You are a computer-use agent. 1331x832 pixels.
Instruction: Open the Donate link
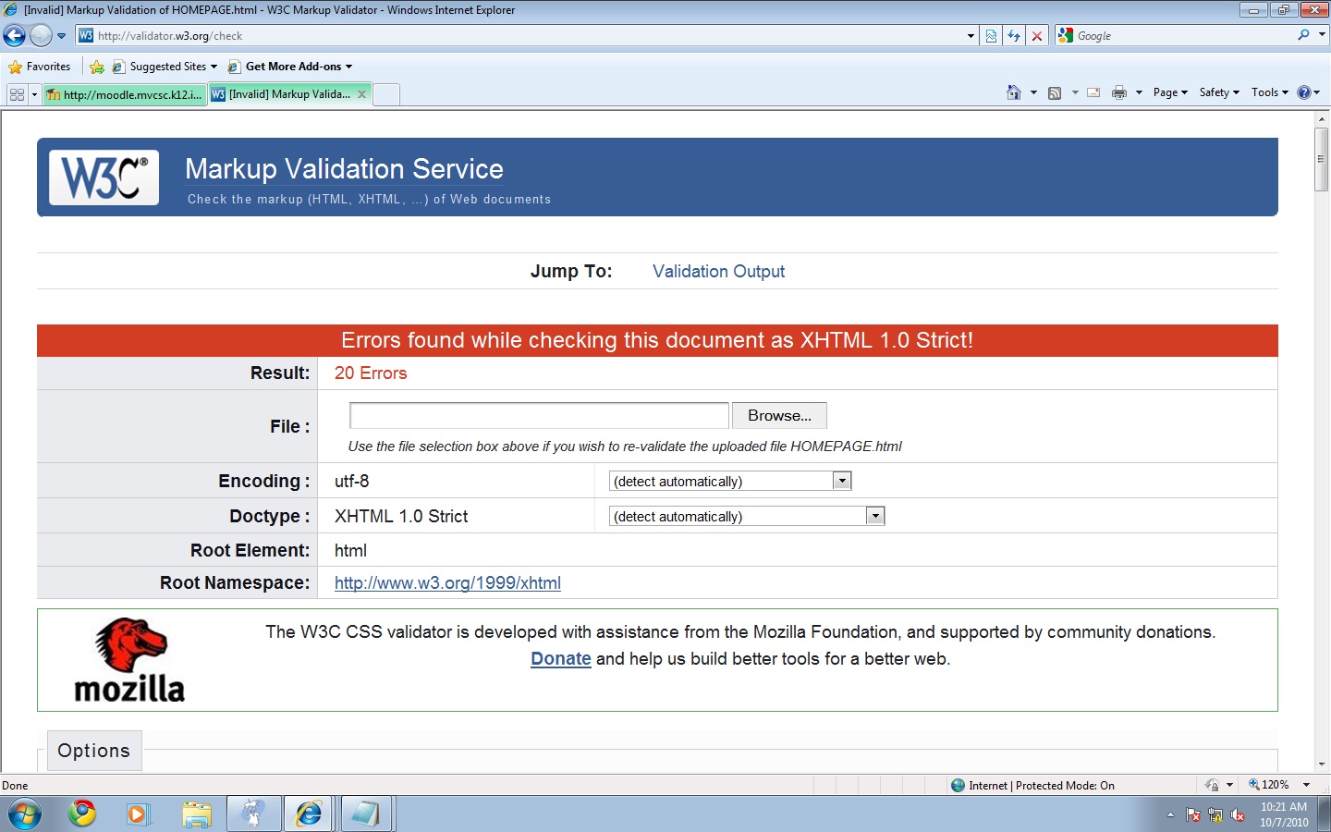pyautogui.click(x=560, y=659)
